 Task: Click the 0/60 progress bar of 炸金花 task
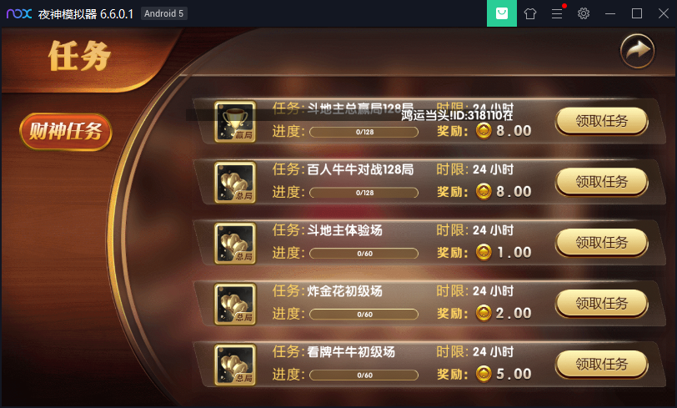tap(364, 315)
